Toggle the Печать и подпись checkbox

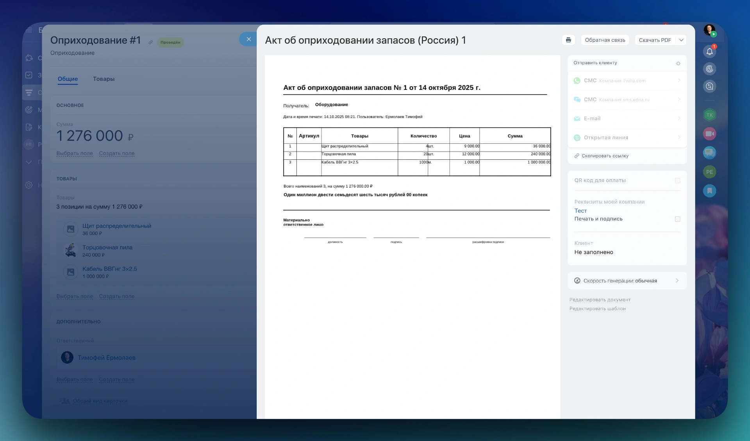click(x=677, y=219)
